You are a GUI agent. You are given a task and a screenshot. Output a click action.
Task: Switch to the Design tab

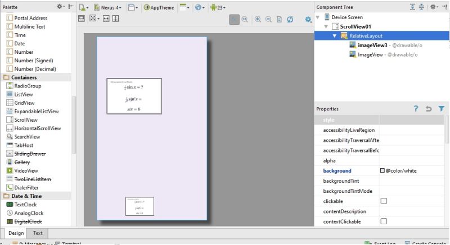click(16, 233)
